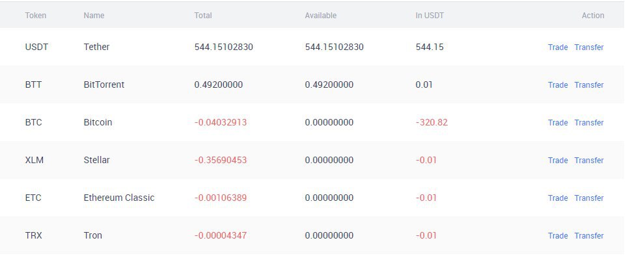The image size is (630, 260).
Task: Click the Total column header
Action: pos(203,16)
